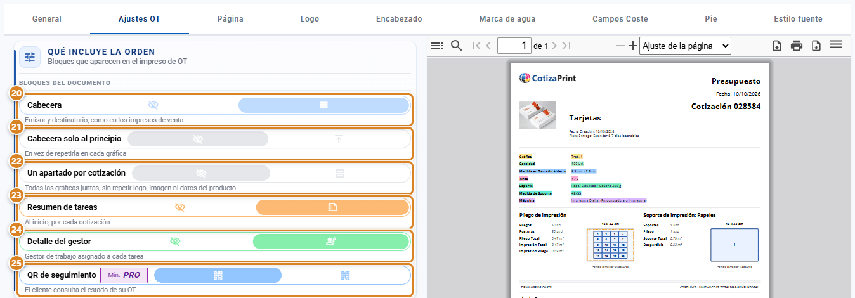Go to the next preview page
Viewport: 855px width, 298px height.
pos(554,46)
